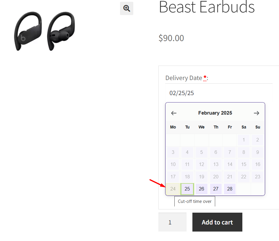This screenshot has width=279, height=241.
Task: Select February 28 delivery date
Action: (230, 189)
